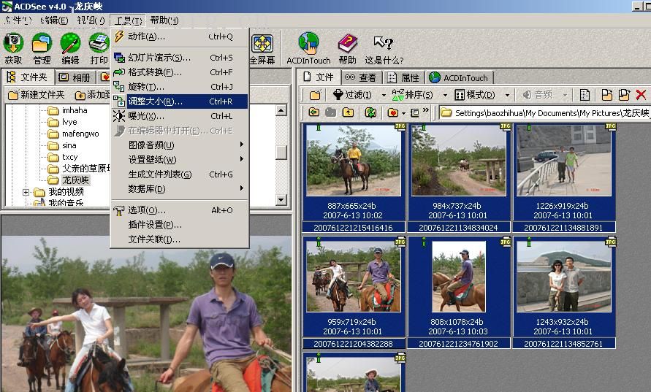Open 插件设置(P)... menu entry
Viewport: 651px width, 392px height.
click(179, 225)
